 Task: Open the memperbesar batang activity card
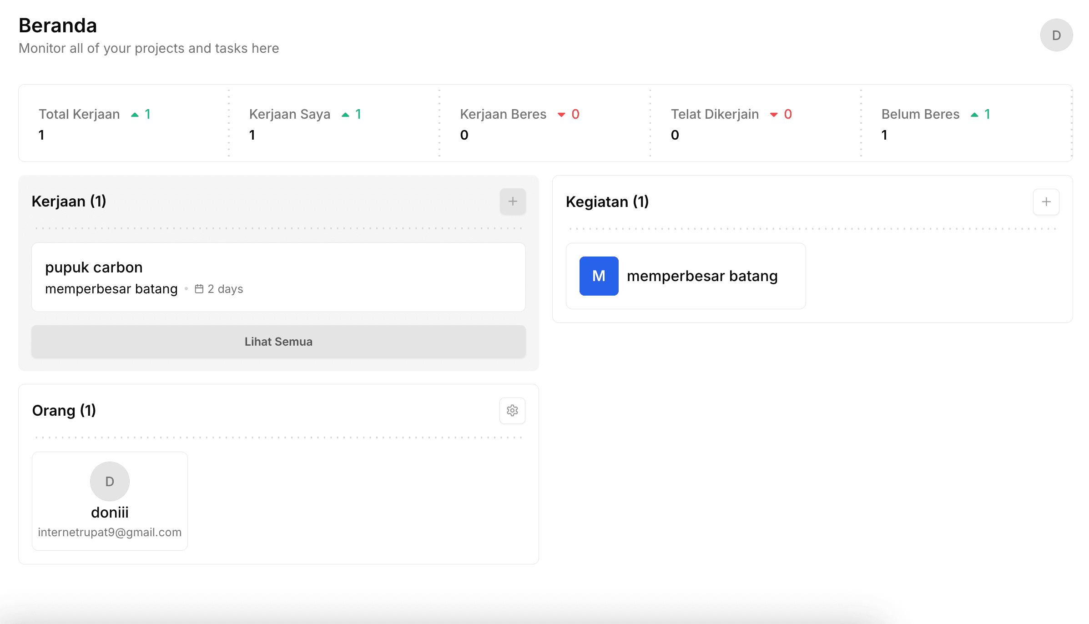click(685, 276)
